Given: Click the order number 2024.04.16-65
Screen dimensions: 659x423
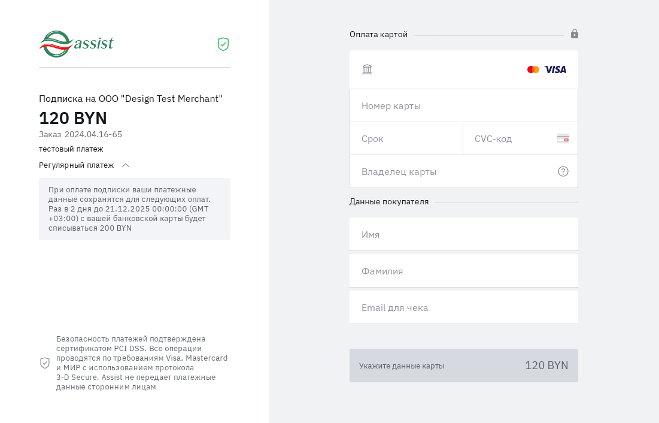Looking at the screenshot, I should pyautogui.click(x=93, y=134).
